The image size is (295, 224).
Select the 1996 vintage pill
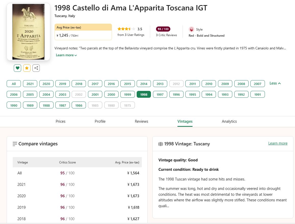click(x=176, y=94)
